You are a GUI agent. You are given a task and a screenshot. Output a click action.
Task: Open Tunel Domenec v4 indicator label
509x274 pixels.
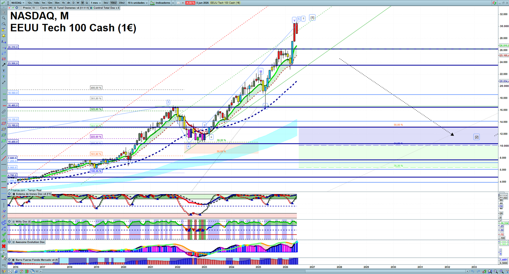click(73, 8)
